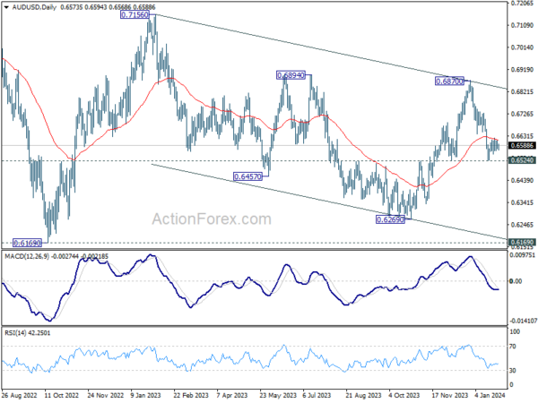Image resolution: width=538 pixels, height=403 pixels.
Task: Select the 0.61690 label at bottom left
Action: 27,243
